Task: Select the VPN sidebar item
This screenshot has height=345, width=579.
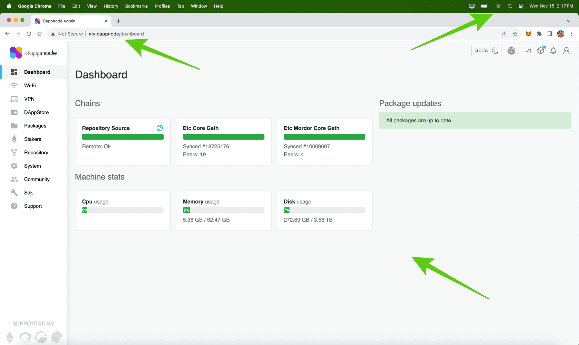Action: (x=29, y=99)
